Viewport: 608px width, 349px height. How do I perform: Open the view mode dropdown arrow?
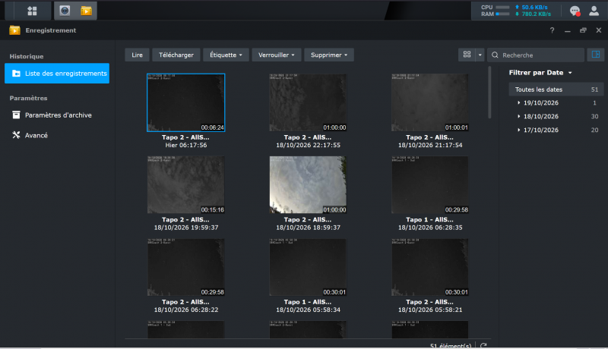480,55
